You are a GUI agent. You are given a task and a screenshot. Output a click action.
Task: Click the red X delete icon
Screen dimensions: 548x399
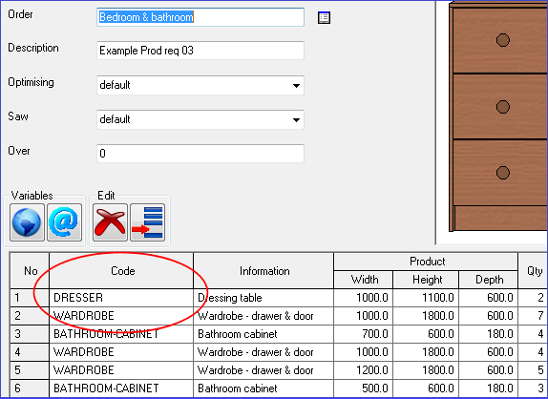coord(110,222)
